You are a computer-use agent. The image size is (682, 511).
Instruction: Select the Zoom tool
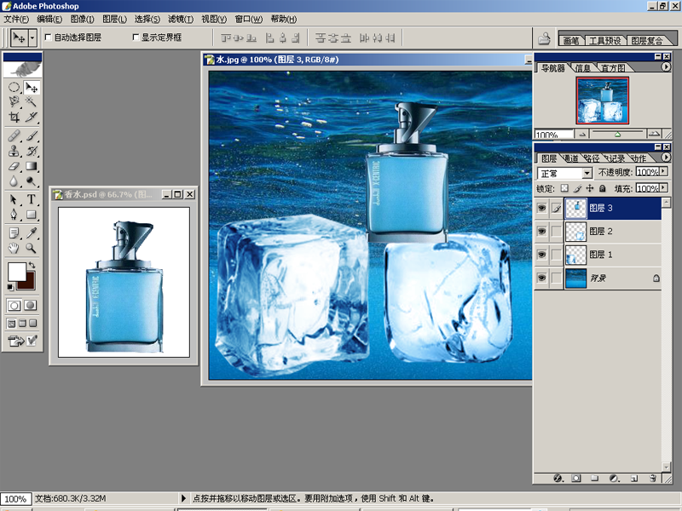32,248
